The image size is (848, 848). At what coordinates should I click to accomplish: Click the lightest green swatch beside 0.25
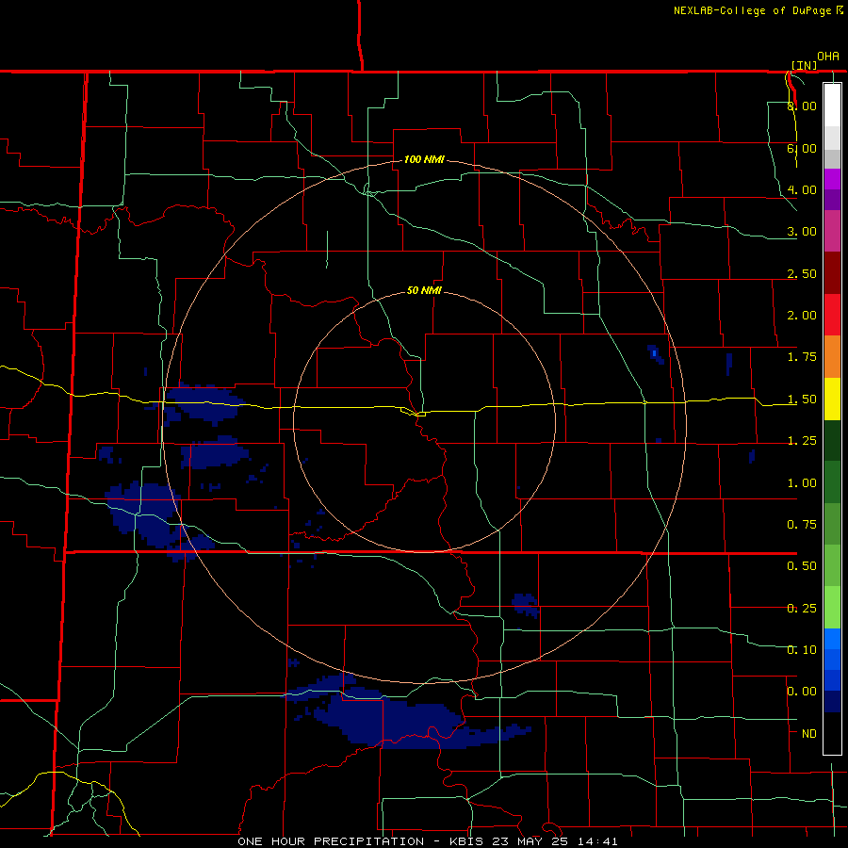(x=832, y=608)
